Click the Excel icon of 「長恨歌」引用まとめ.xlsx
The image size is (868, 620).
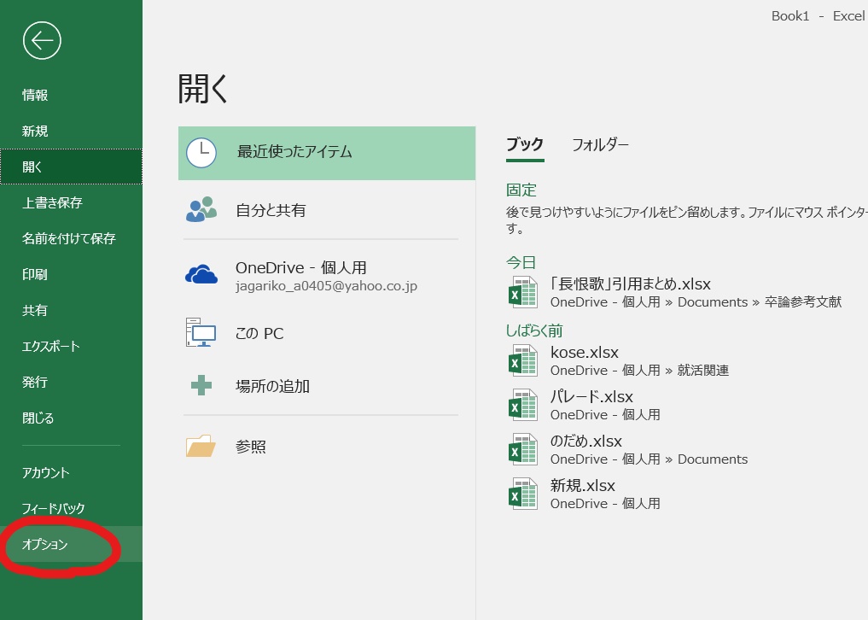[523, 292]
